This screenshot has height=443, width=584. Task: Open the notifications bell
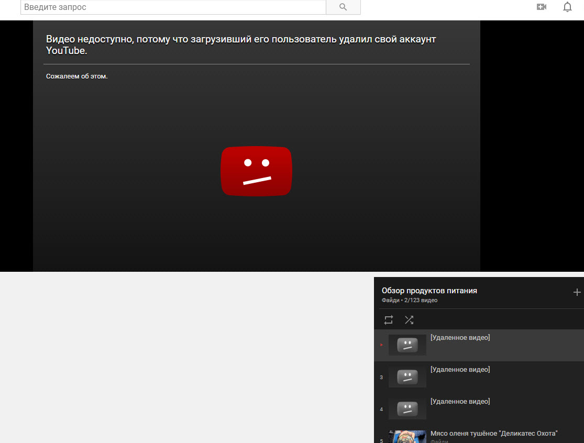(x=567, y=7)
